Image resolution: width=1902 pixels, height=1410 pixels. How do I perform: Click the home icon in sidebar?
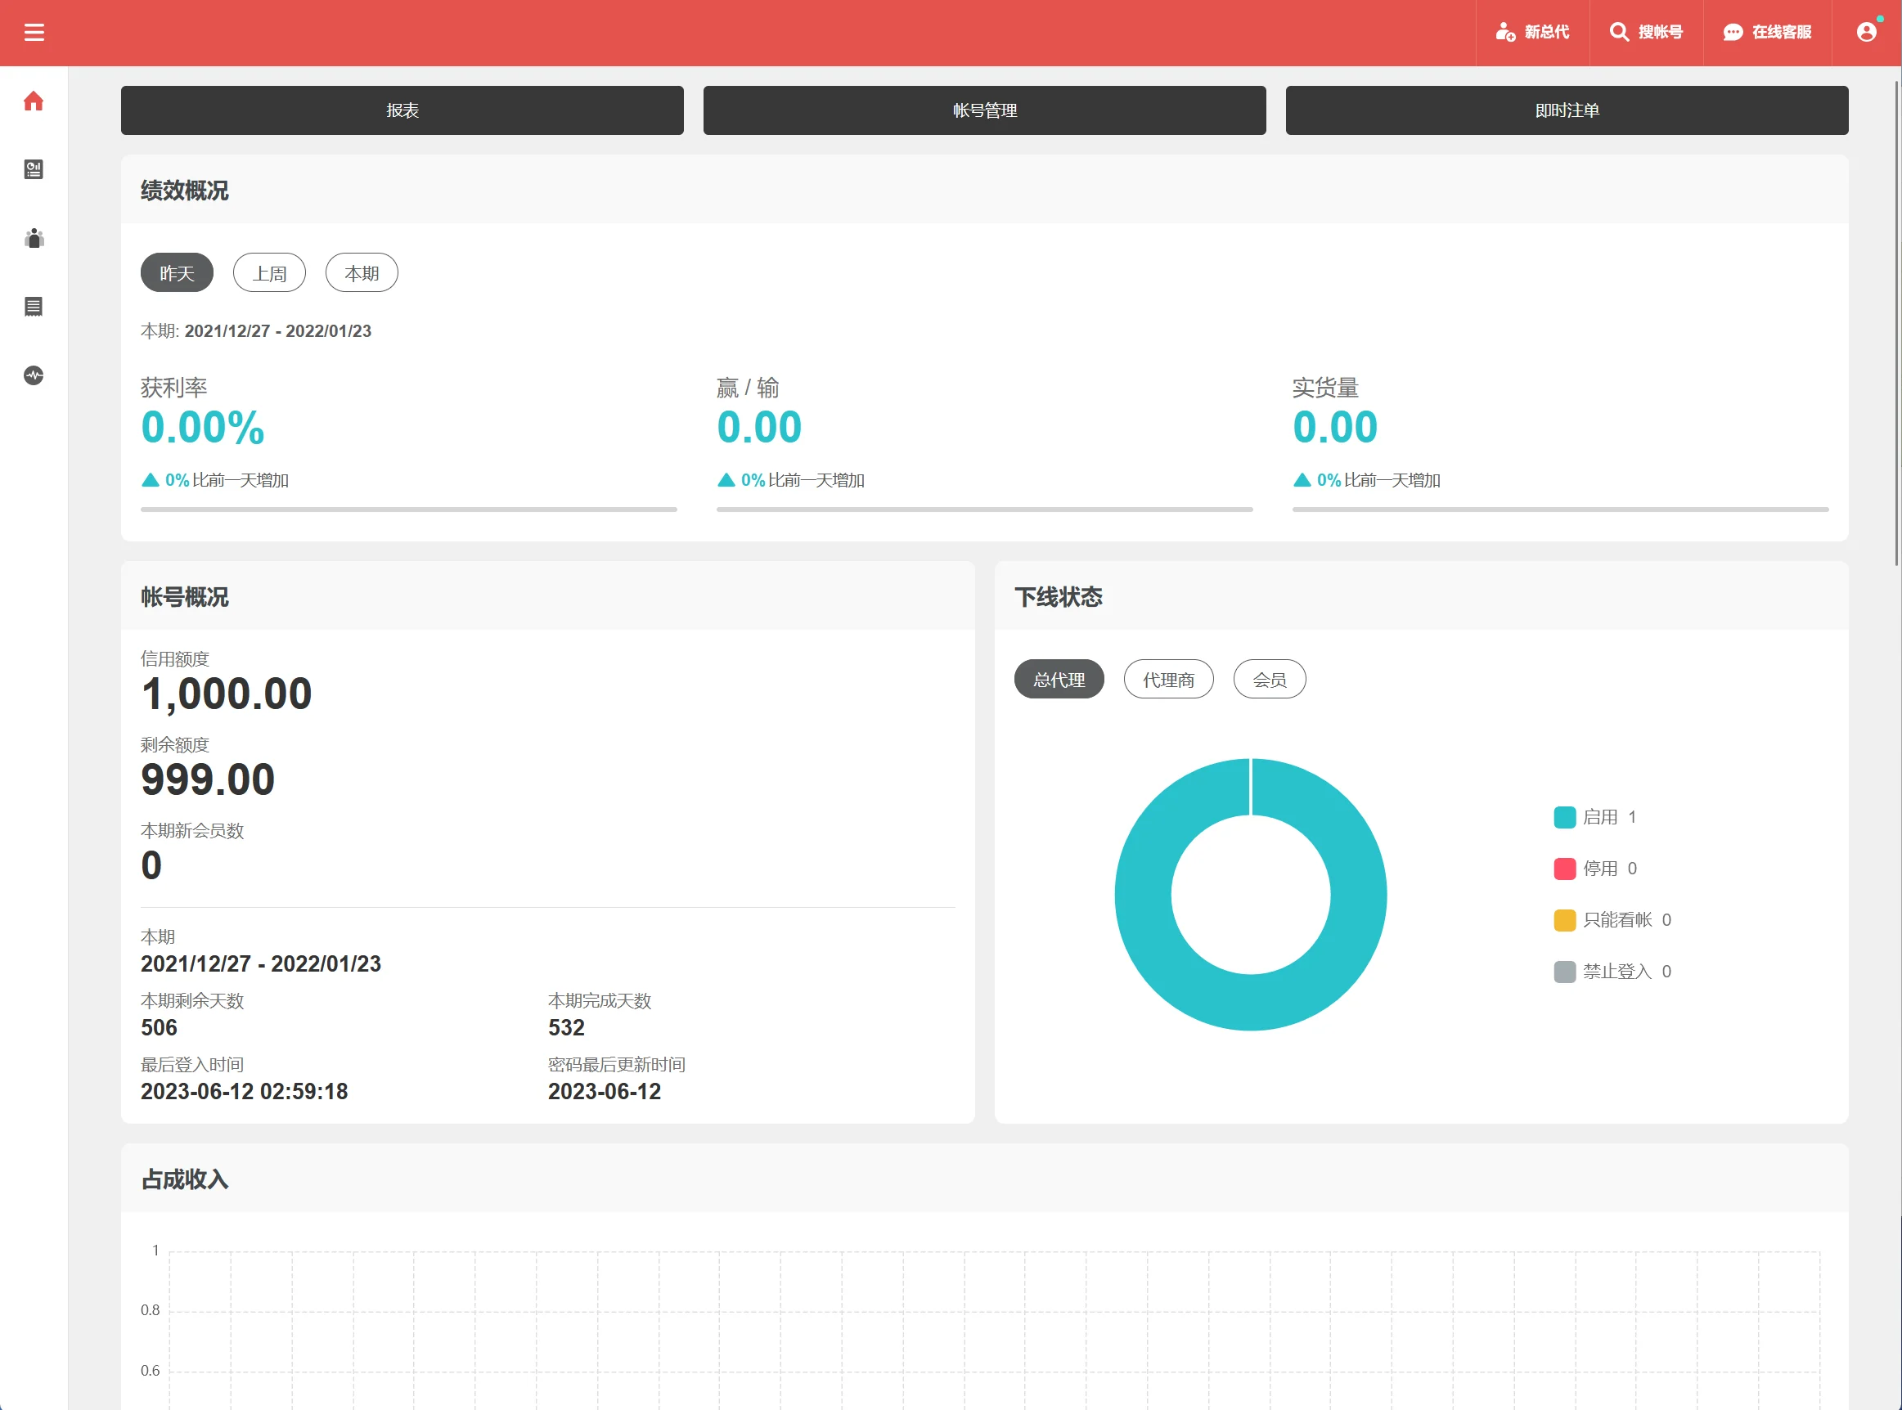point(34,101)
